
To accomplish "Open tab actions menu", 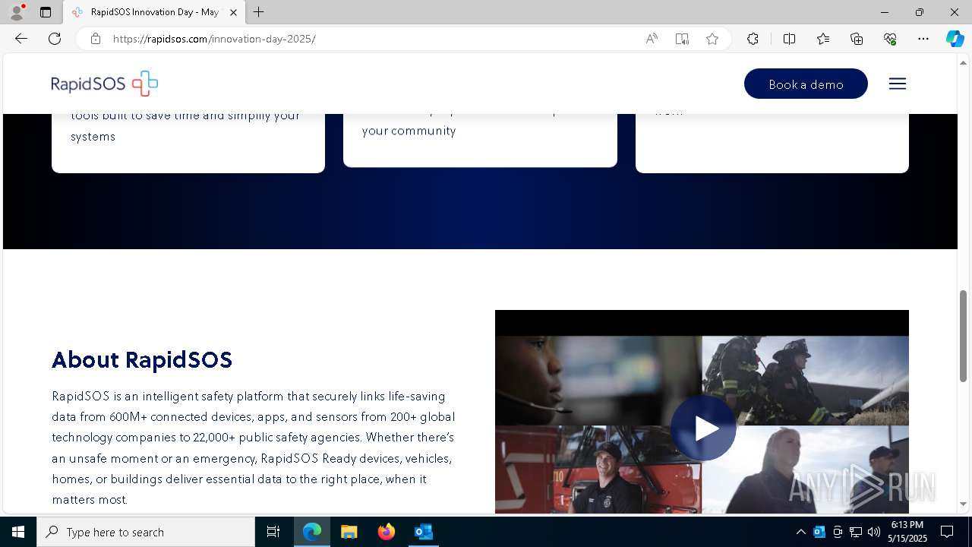I will (x=46, y=12).
